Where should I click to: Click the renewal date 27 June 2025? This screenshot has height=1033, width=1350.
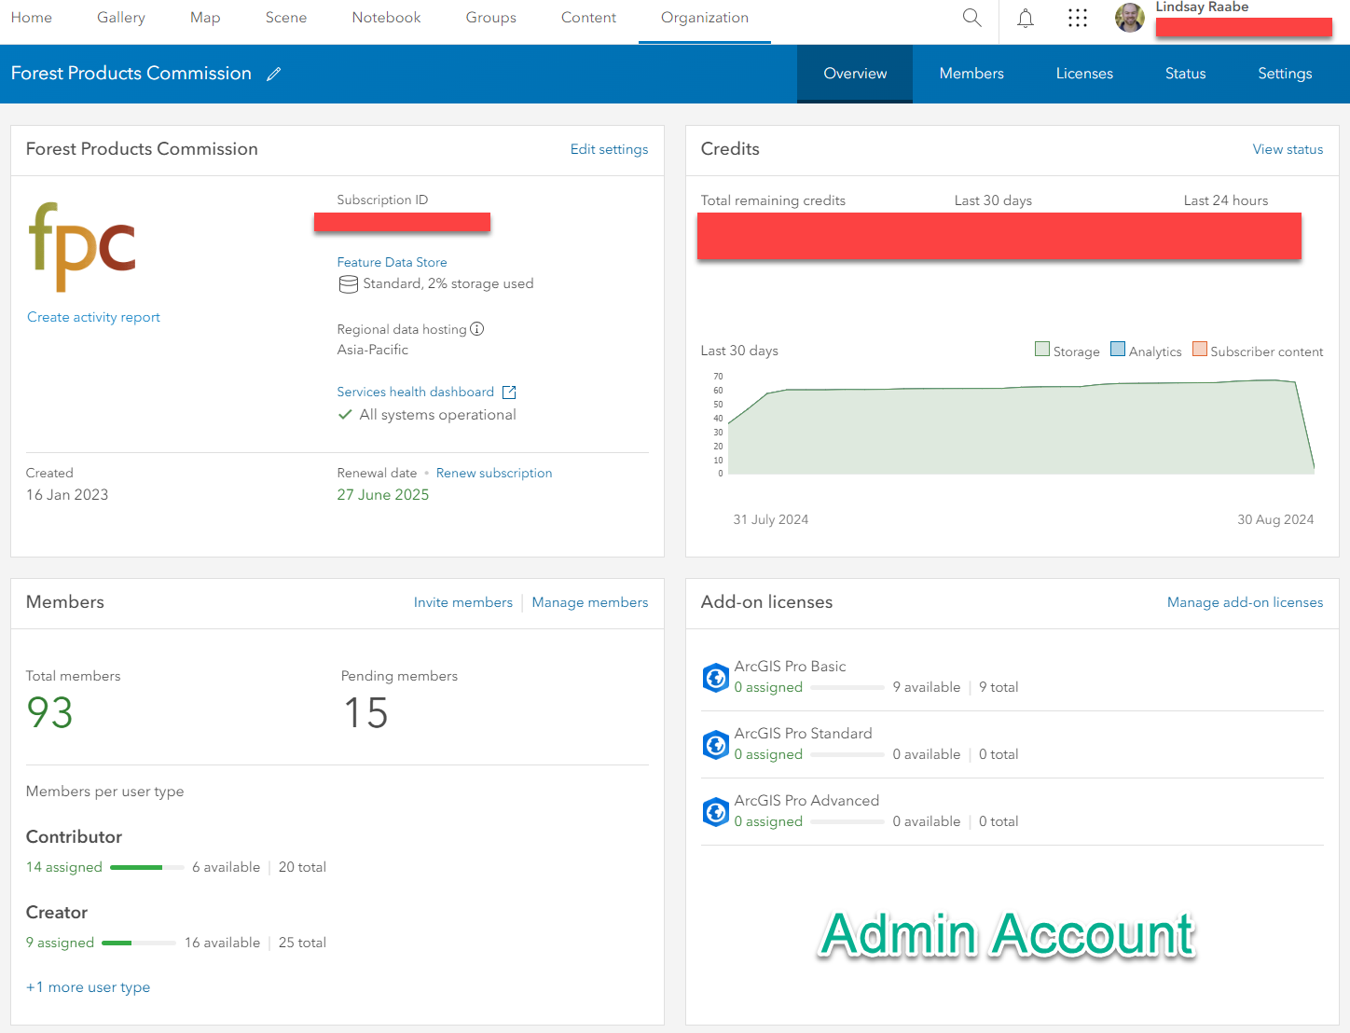[383, 495]
